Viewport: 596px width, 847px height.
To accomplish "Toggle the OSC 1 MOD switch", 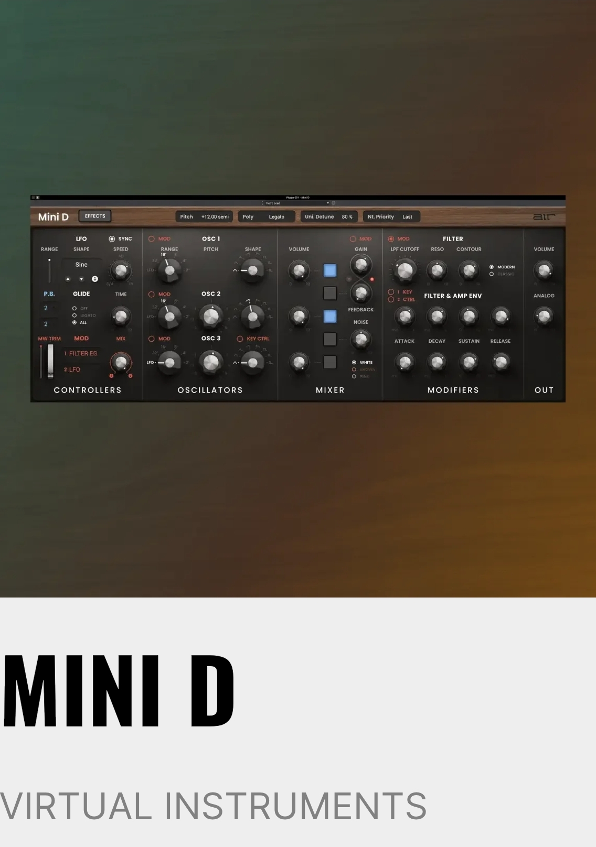I will [x=152, y=239].
